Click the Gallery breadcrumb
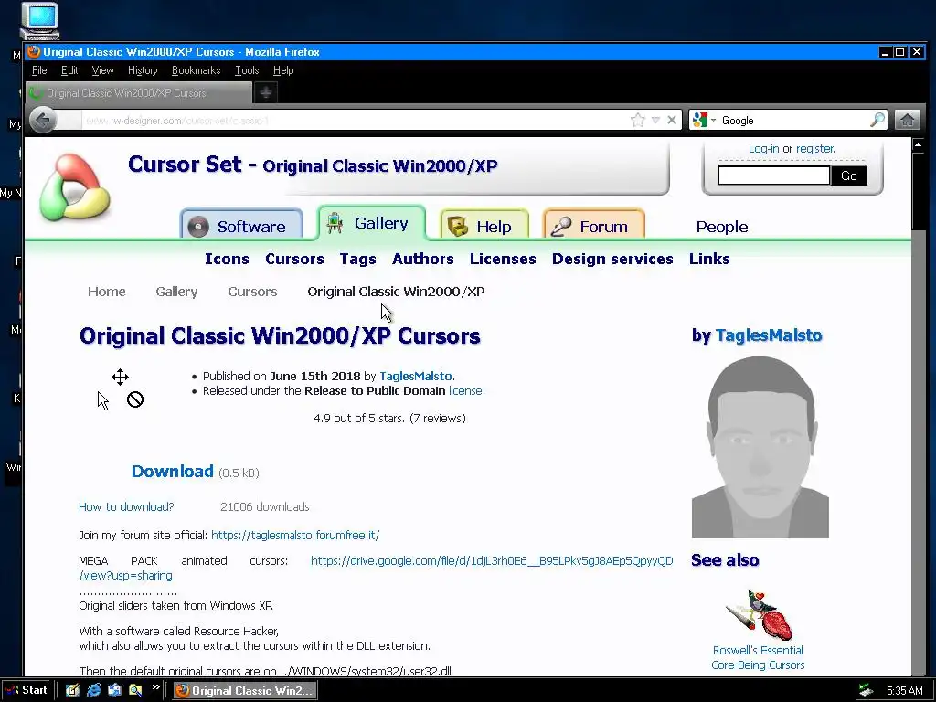This screenshot has height=702, width=936. pyautogui.click(x=176, y=292)
